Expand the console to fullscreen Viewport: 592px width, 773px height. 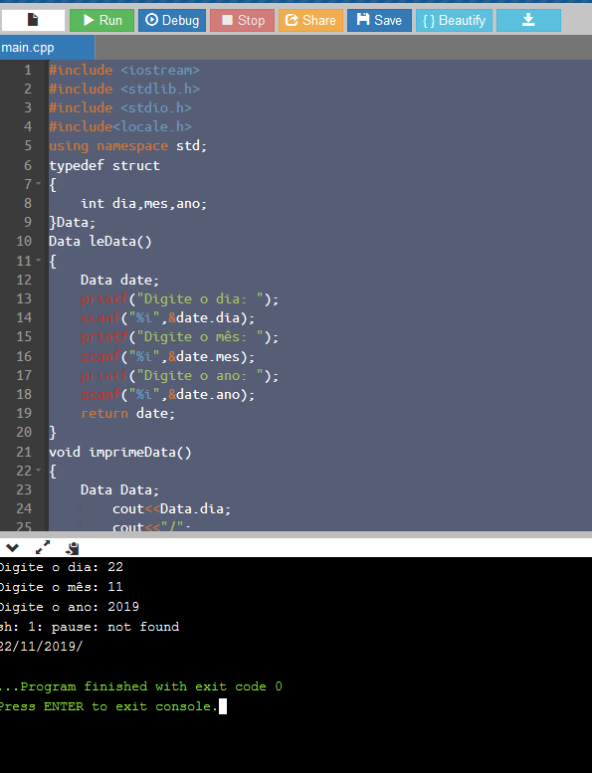pyautogui.click(x=43, y=547)
